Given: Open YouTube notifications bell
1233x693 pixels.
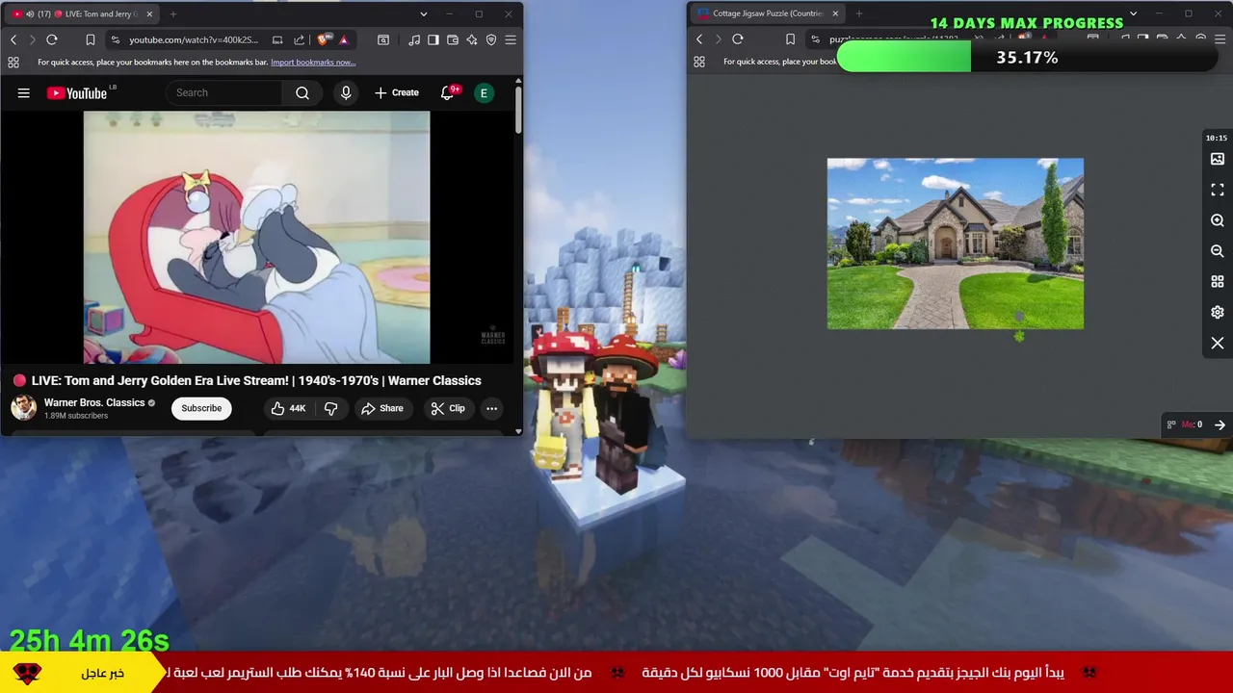Looking at the screenshot, I should coord(448,93).
